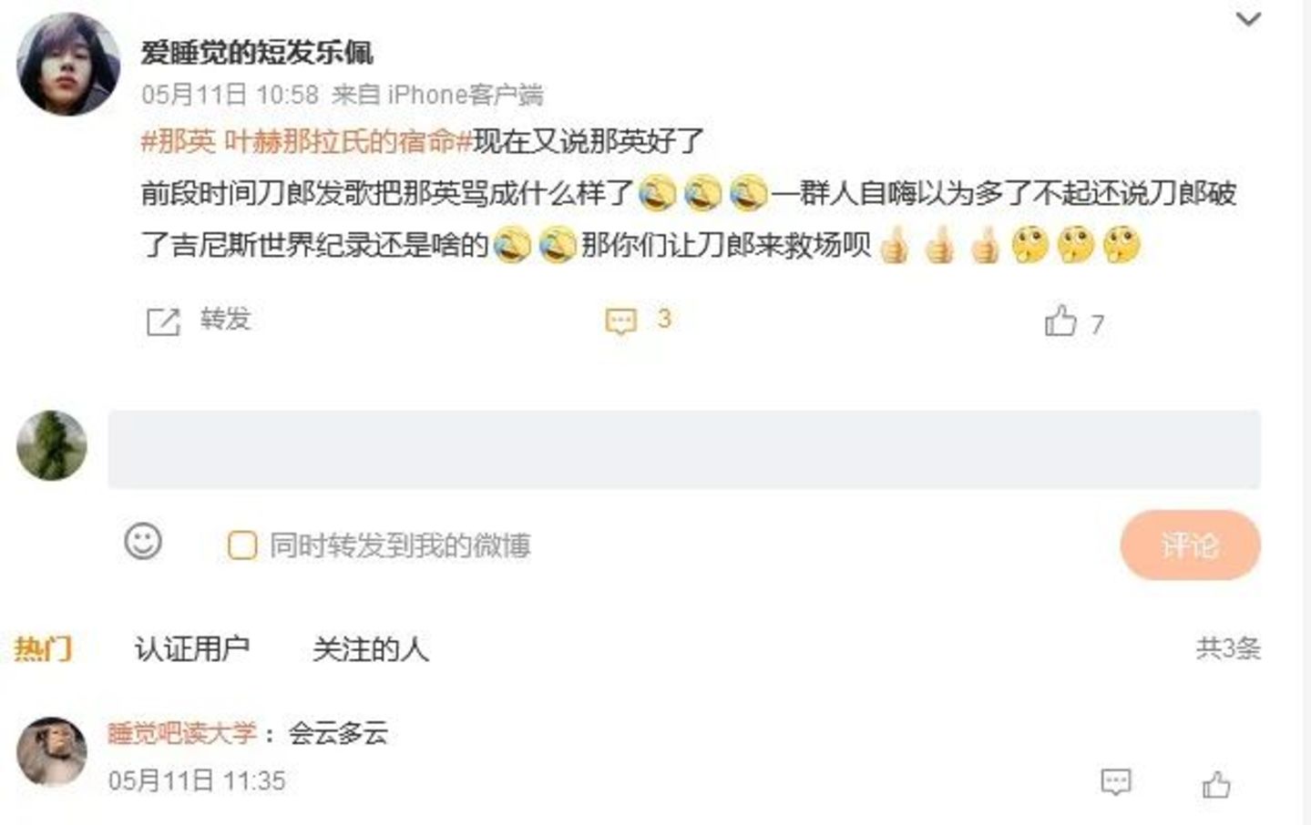Like the post with the thumbs-up icon
The width and height of the screenshot is (1311, 825).
click(1060, 321)
